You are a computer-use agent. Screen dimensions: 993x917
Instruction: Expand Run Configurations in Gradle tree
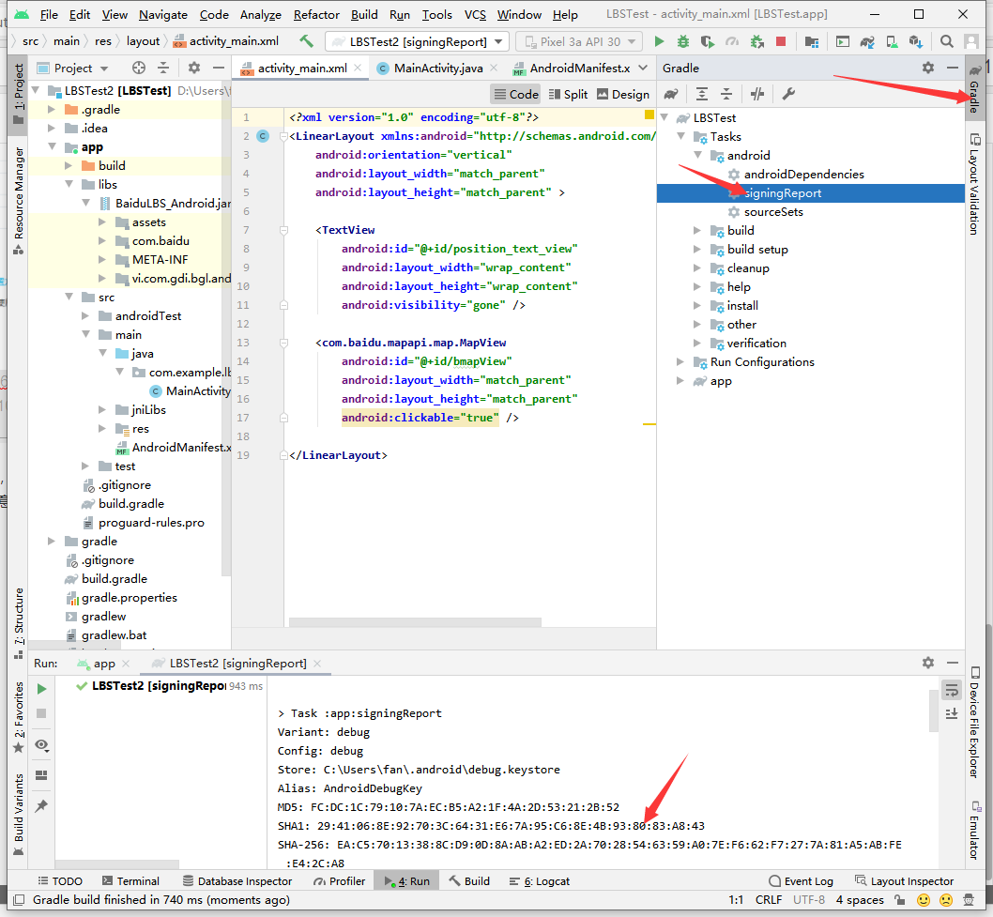click(680, 362)
